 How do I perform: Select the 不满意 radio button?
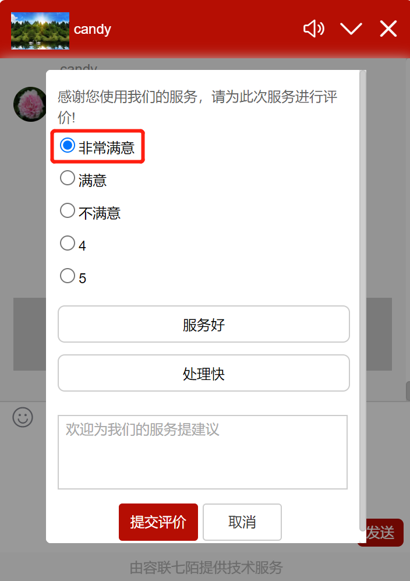(68, 211)
